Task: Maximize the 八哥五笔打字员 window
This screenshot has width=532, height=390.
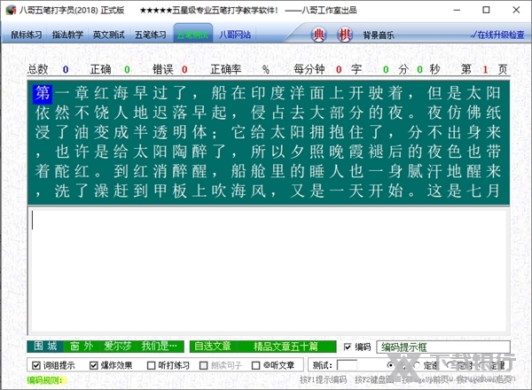Action: click(486, 10)
